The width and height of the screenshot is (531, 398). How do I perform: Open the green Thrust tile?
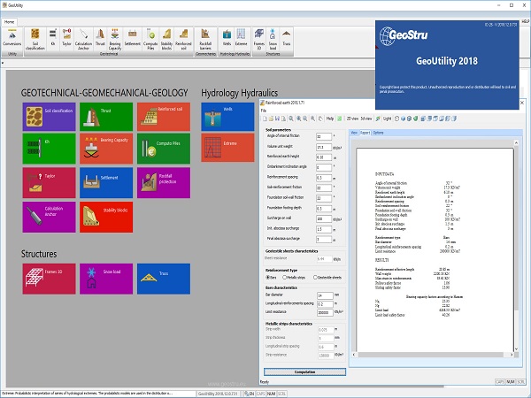pos(106,117)
